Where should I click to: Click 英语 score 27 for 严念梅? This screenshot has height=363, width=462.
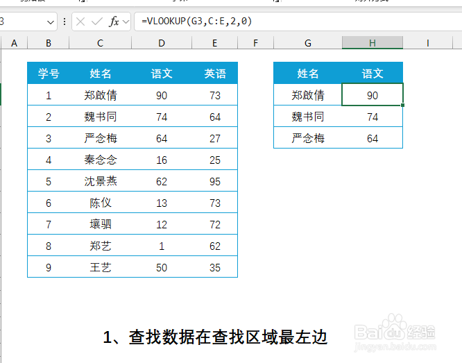[215, 138]
